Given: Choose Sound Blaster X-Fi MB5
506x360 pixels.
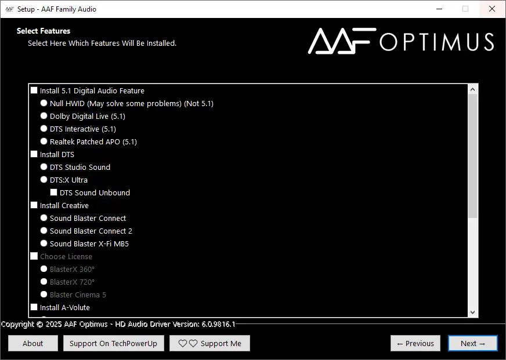Looking at the screenshot, I should pyautogui.click(x=44, y=243).
